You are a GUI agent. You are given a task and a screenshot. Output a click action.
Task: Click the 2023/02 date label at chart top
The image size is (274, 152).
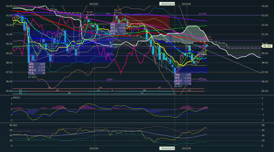coord(94,4)
